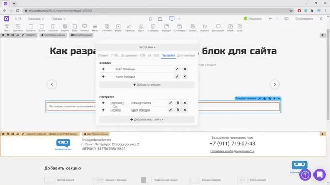Switch to mobile phone preview
Viewport: 330px width, 185px height.
(150, 19)
